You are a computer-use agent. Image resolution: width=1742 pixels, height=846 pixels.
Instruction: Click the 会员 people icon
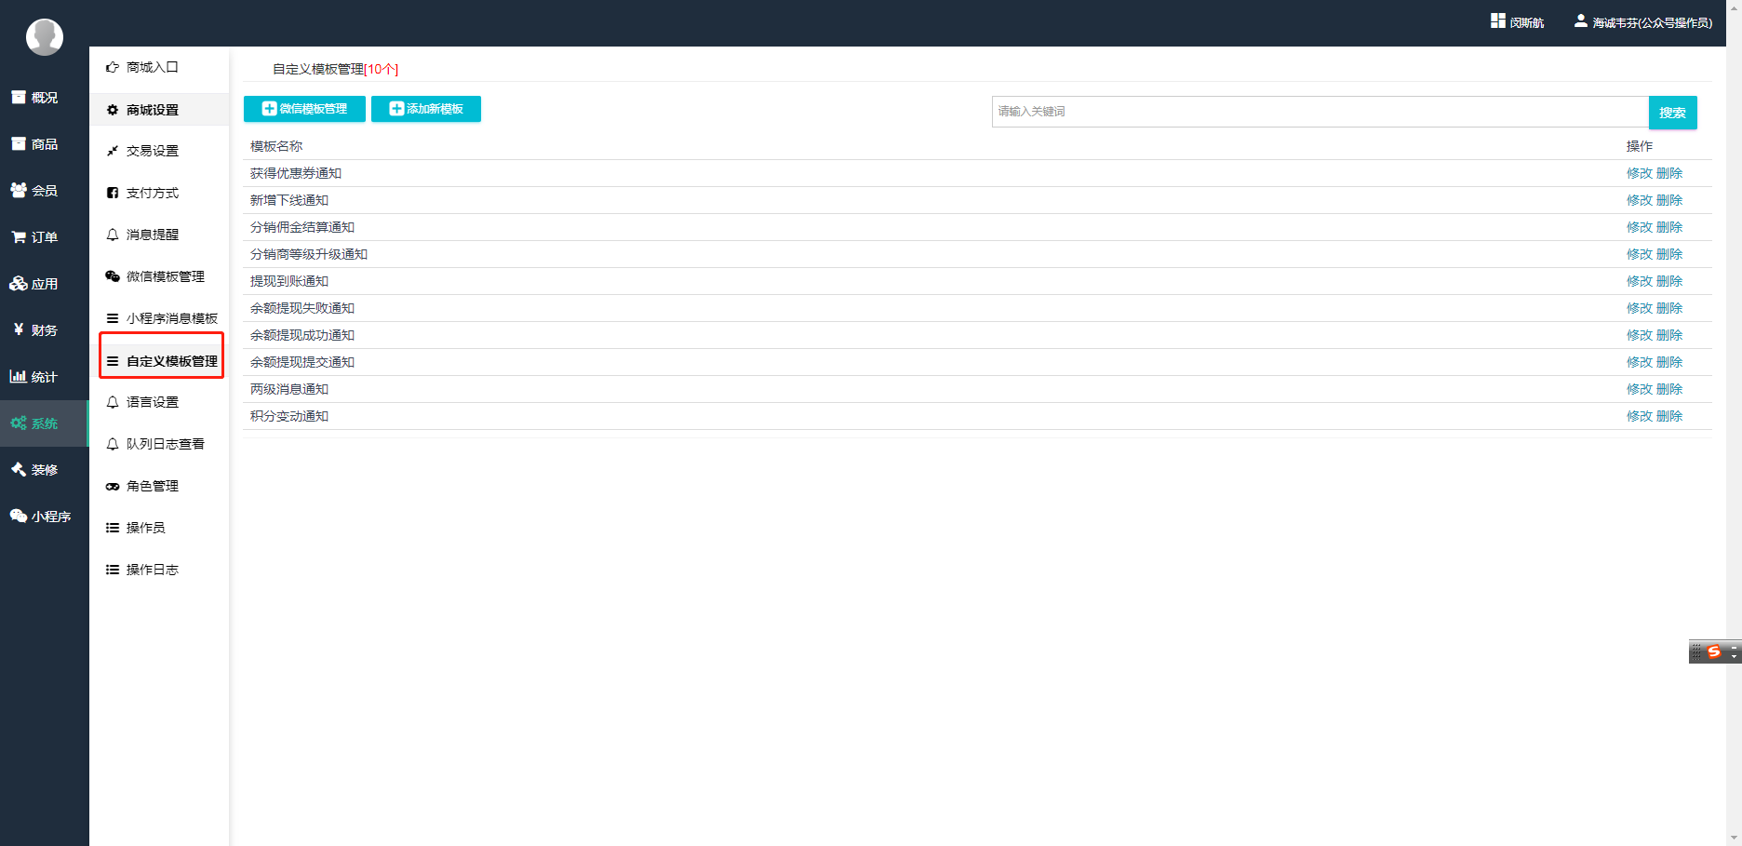point(18,190)
